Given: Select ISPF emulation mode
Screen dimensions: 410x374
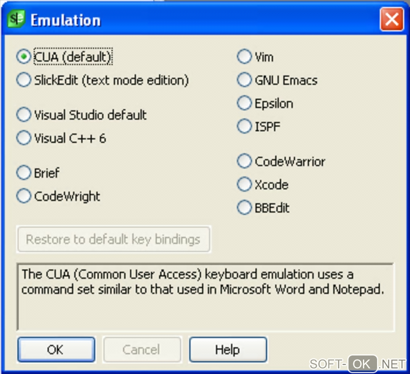Looking at the screenshot, I should [x=244, y=127].
